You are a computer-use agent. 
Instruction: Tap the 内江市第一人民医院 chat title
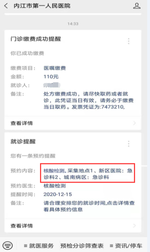click(x=42, y=6)
